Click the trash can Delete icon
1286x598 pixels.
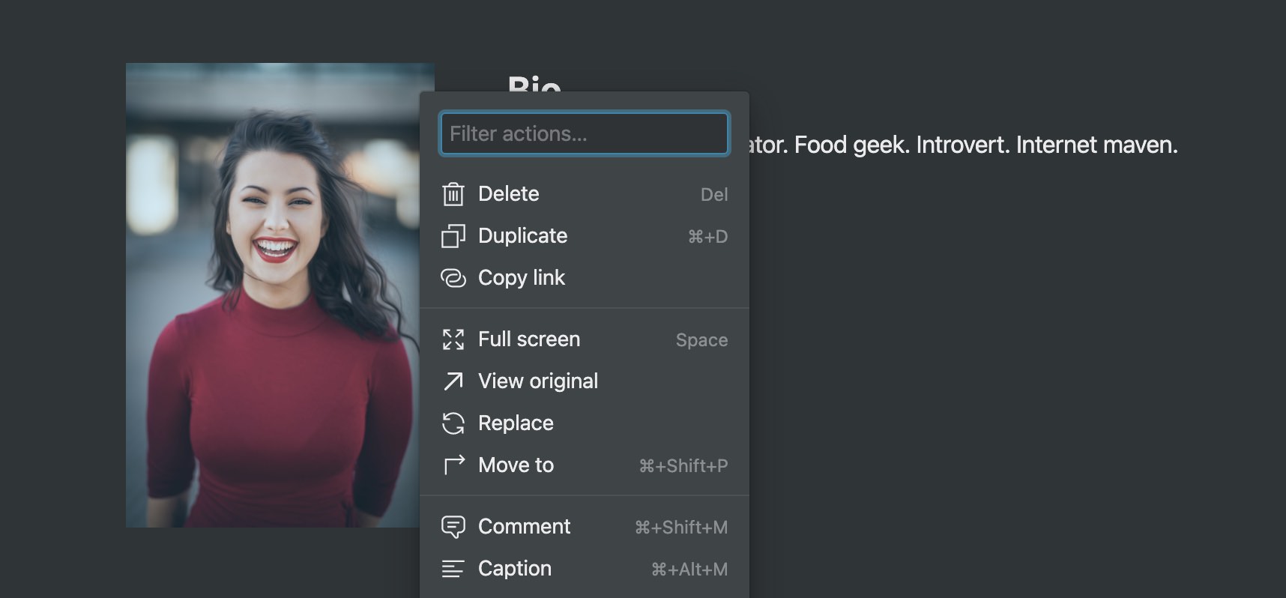click(453, 194)
